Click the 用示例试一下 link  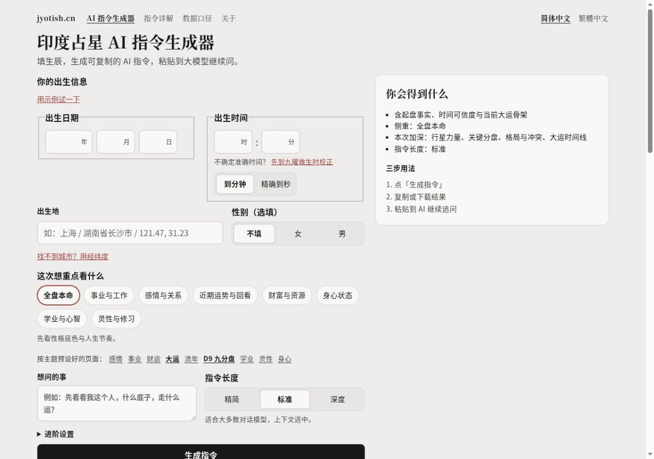tap(58, 99)
